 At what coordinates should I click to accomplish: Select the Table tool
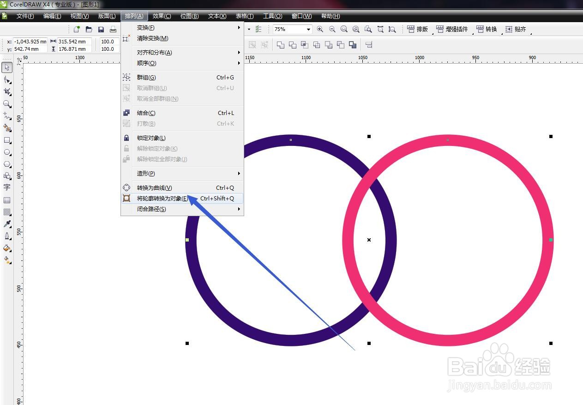7,200
